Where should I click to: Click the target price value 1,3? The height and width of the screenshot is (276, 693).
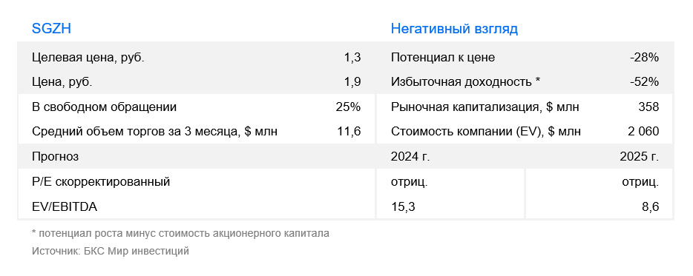click(352, 57)
